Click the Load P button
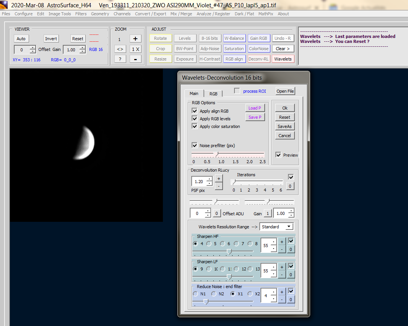The width and height of the screenshot is (408, 326). pyautogui.click(x=255, y=108)
